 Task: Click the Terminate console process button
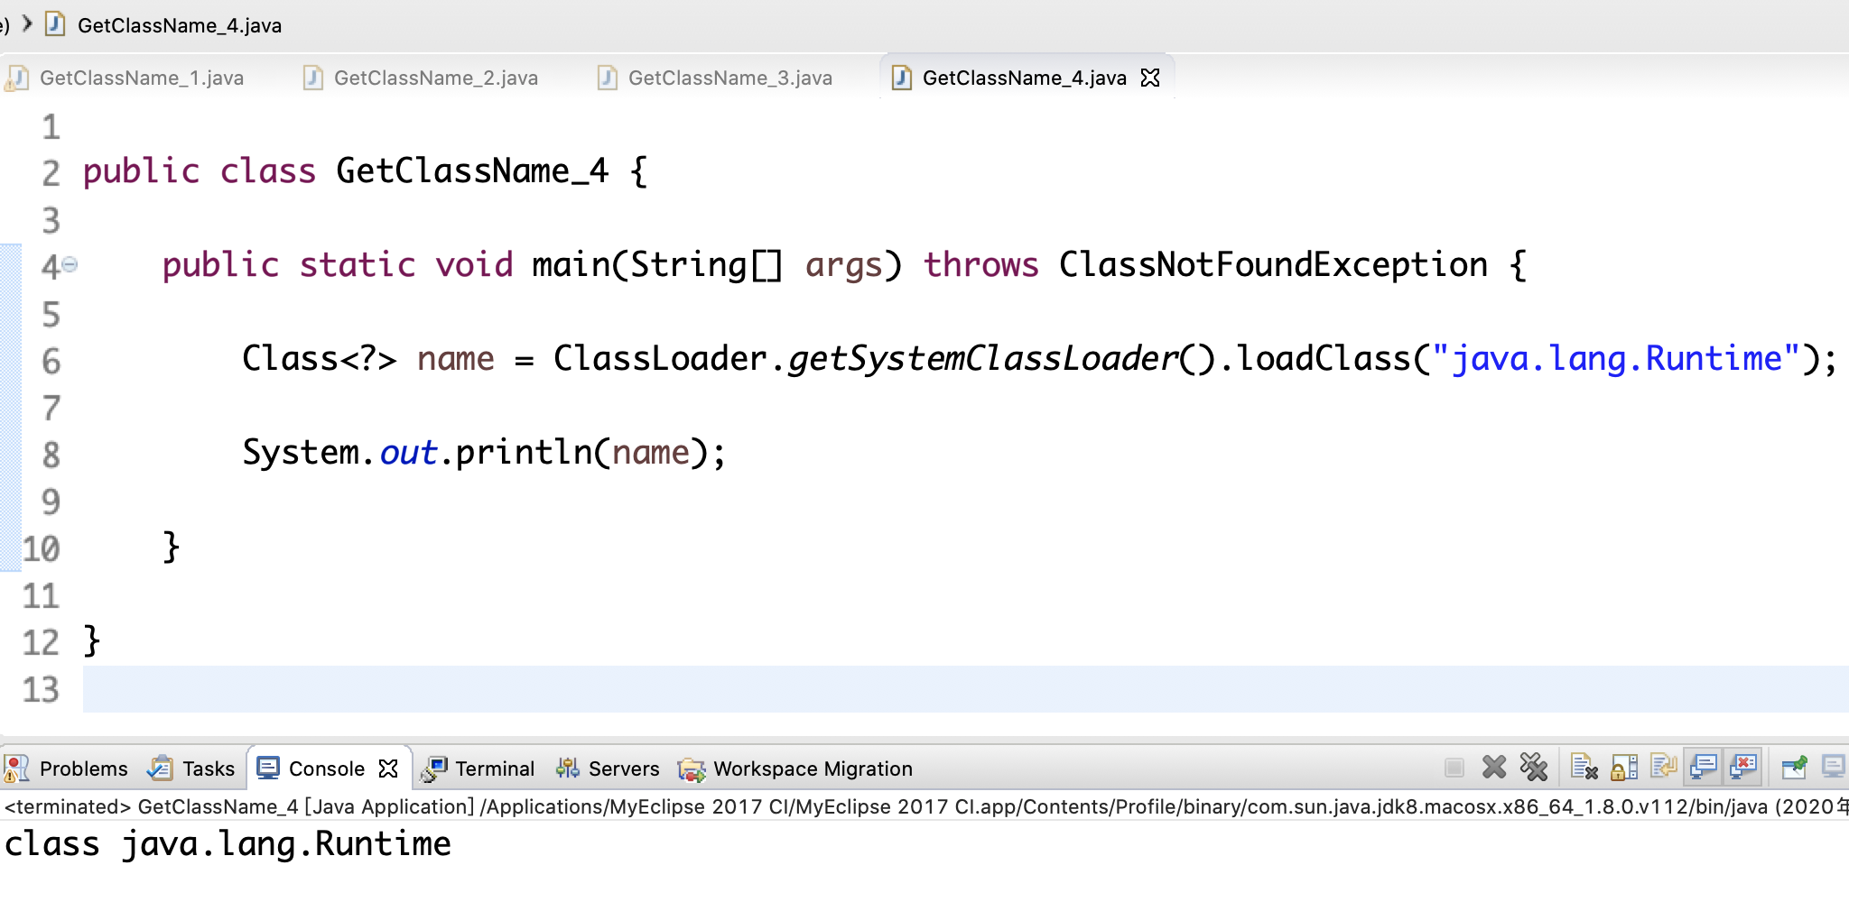tap(1454, 768)
